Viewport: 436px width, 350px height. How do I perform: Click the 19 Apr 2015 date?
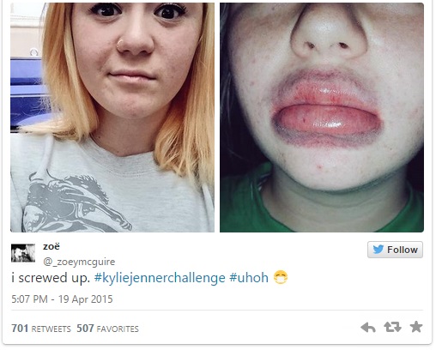[x=86, y=299]
